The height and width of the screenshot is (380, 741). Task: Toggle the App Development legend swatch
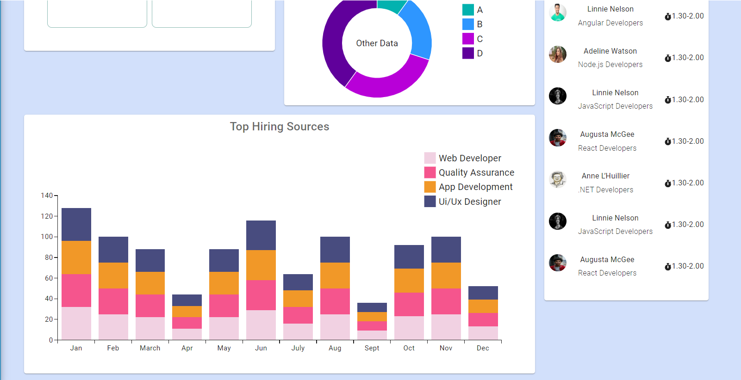click(x=430, y=187)
